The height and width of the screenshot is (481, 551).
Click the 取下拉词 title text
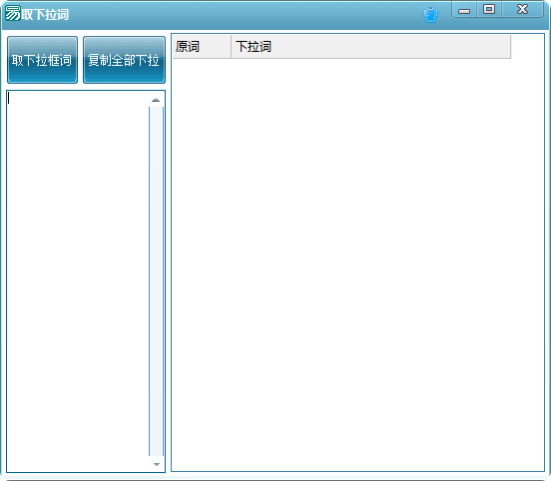tap(45, 14)
